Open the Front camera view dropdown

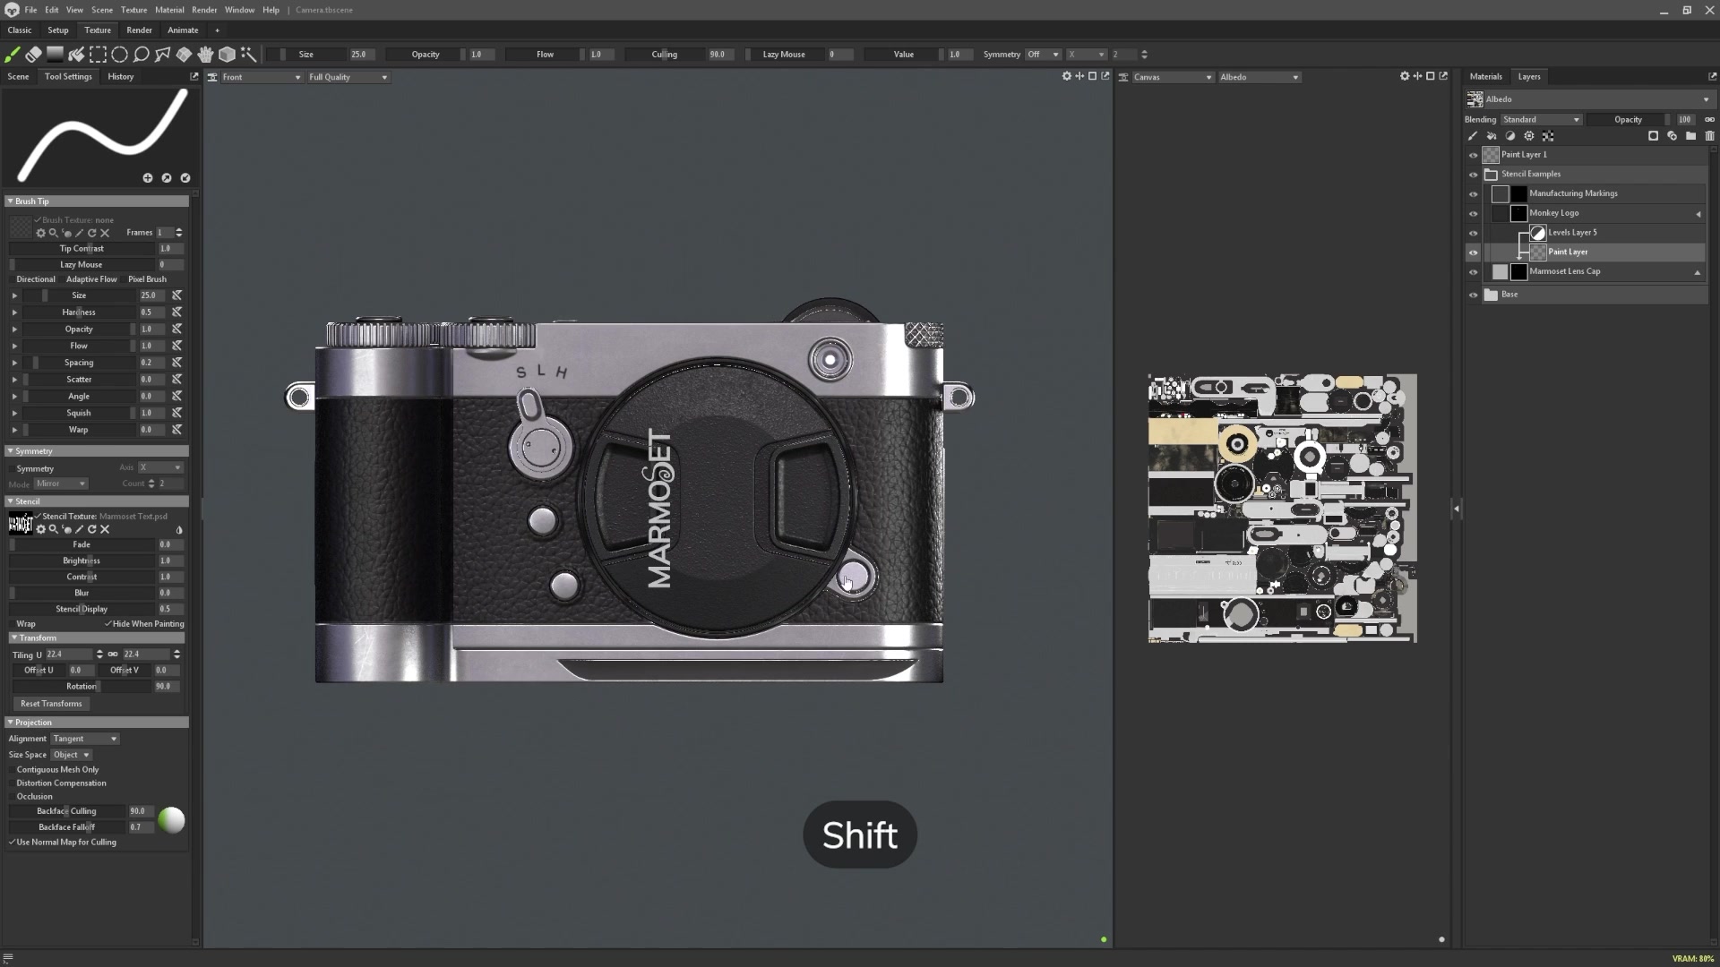[x=262, y=77]
